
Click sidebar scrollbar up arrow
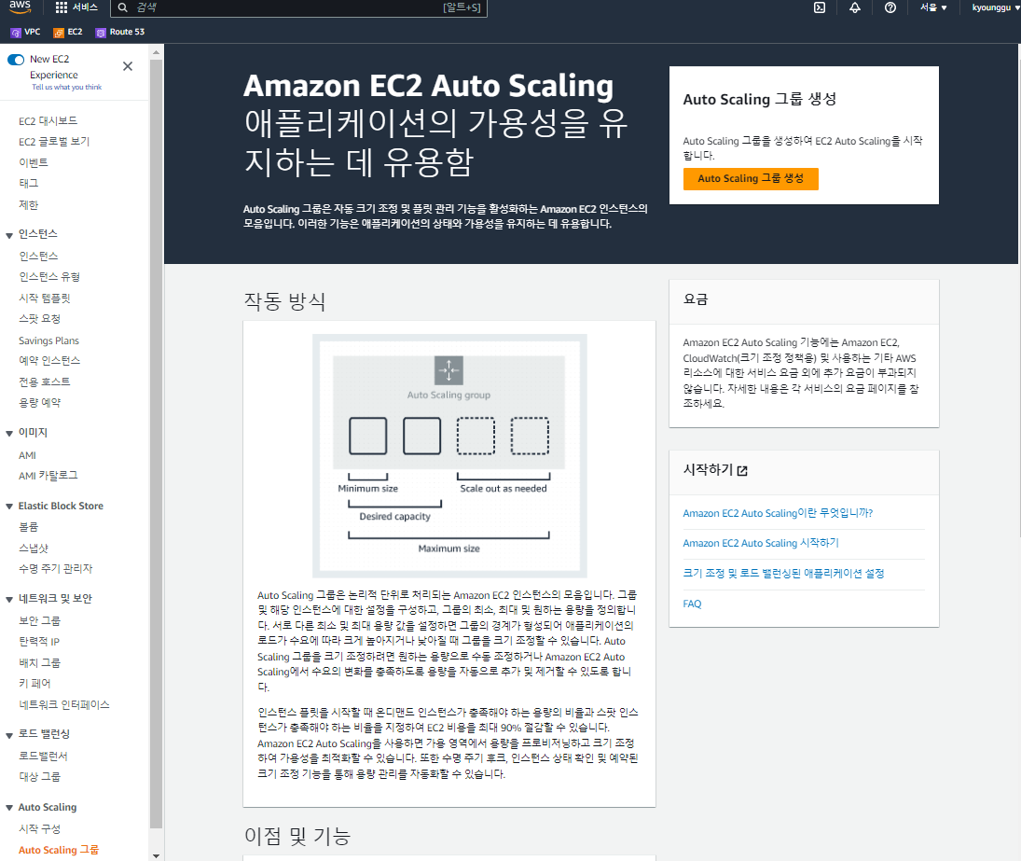[156, 52]
